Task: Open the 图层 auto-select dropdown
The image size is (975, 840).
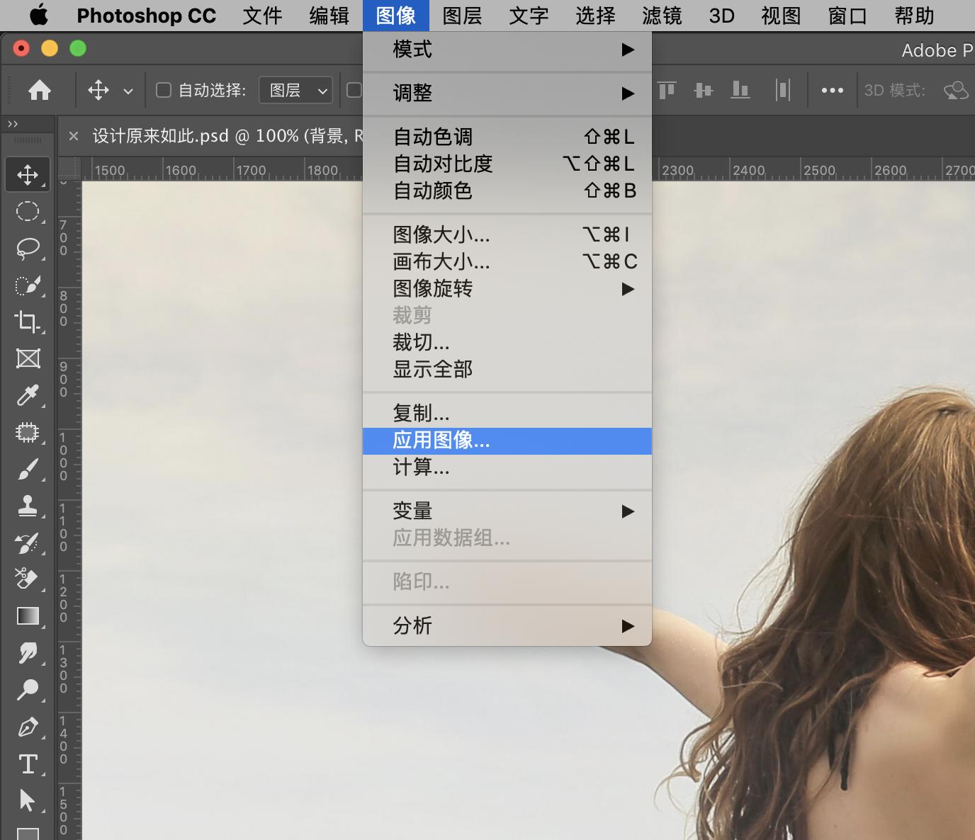Action: tap(295, 90)
